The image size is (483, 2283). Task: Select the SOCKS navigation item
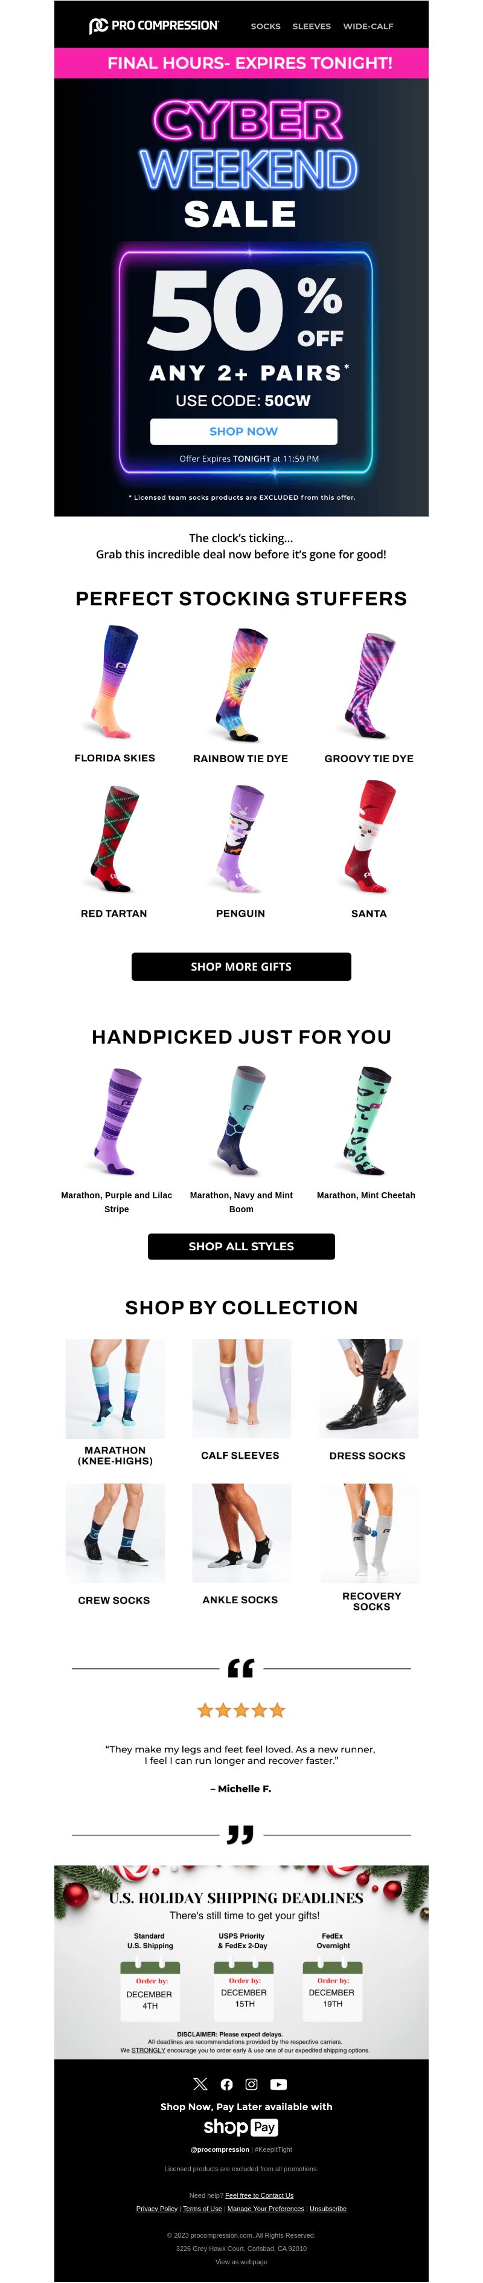[x=265, y=27]
